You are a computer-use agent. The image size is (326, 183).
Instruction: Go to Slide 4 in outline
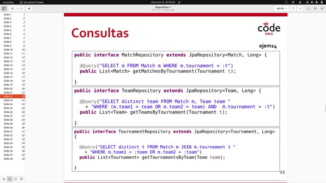click(13, 26)
